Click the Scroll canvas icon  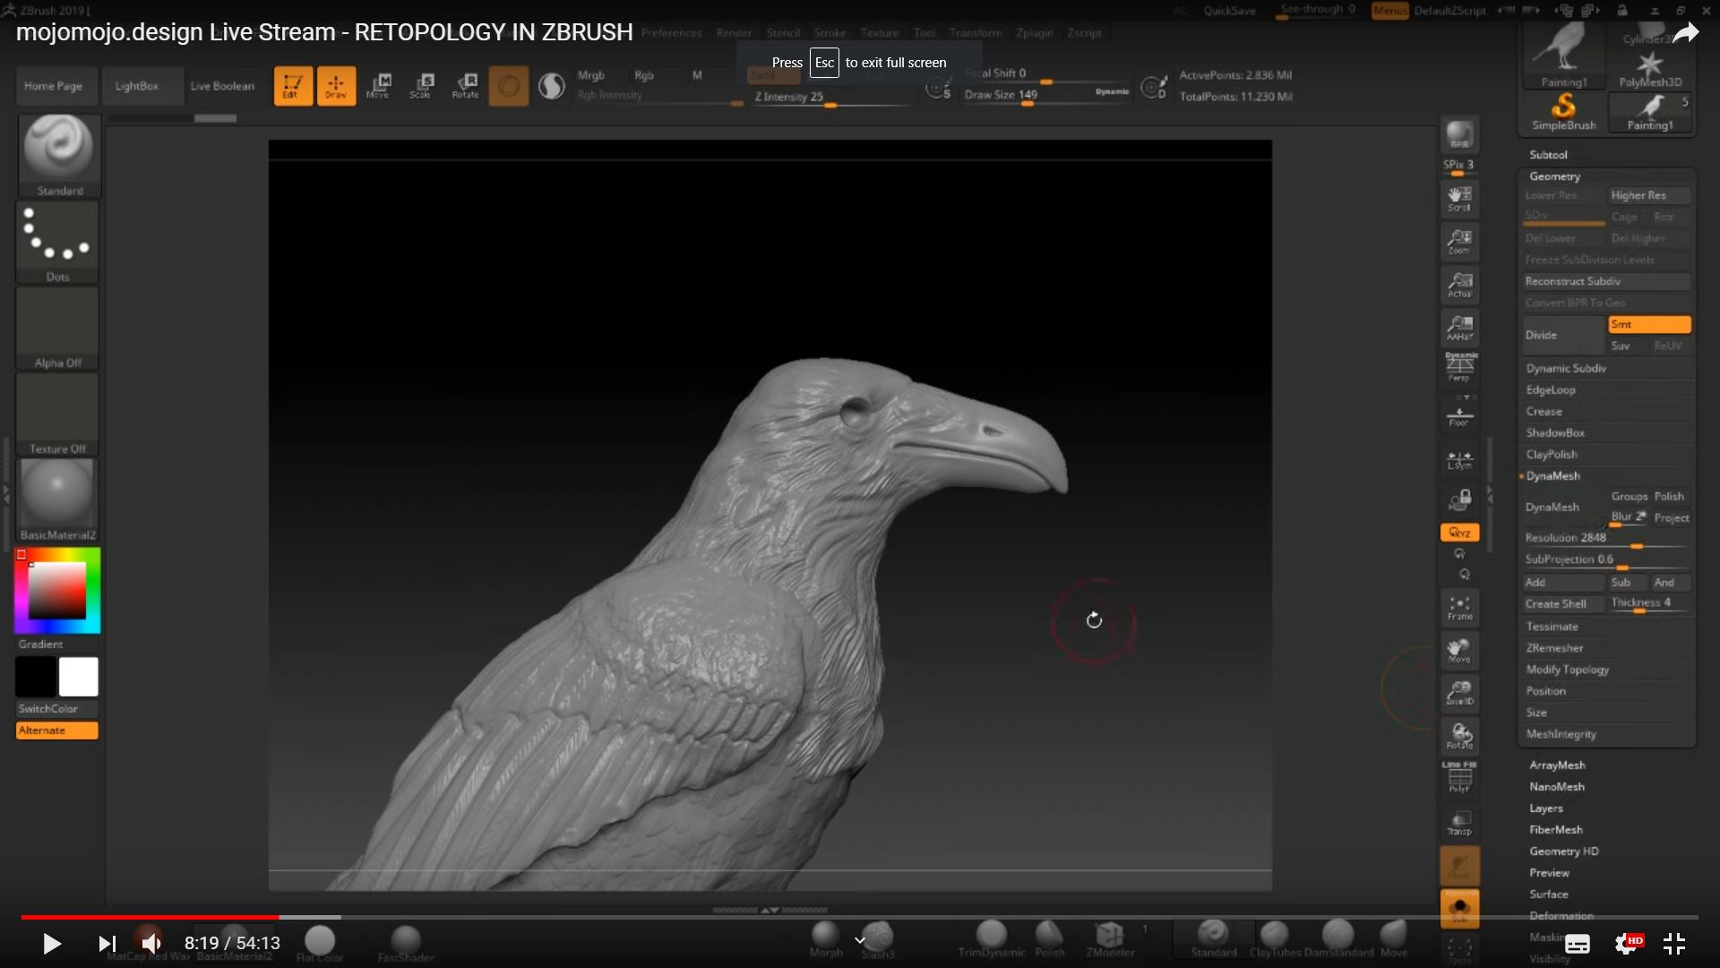1459,199
